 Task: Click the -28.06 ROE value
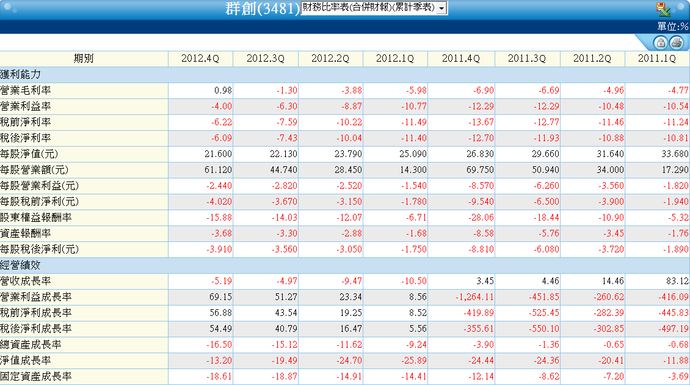click(481, 218)
